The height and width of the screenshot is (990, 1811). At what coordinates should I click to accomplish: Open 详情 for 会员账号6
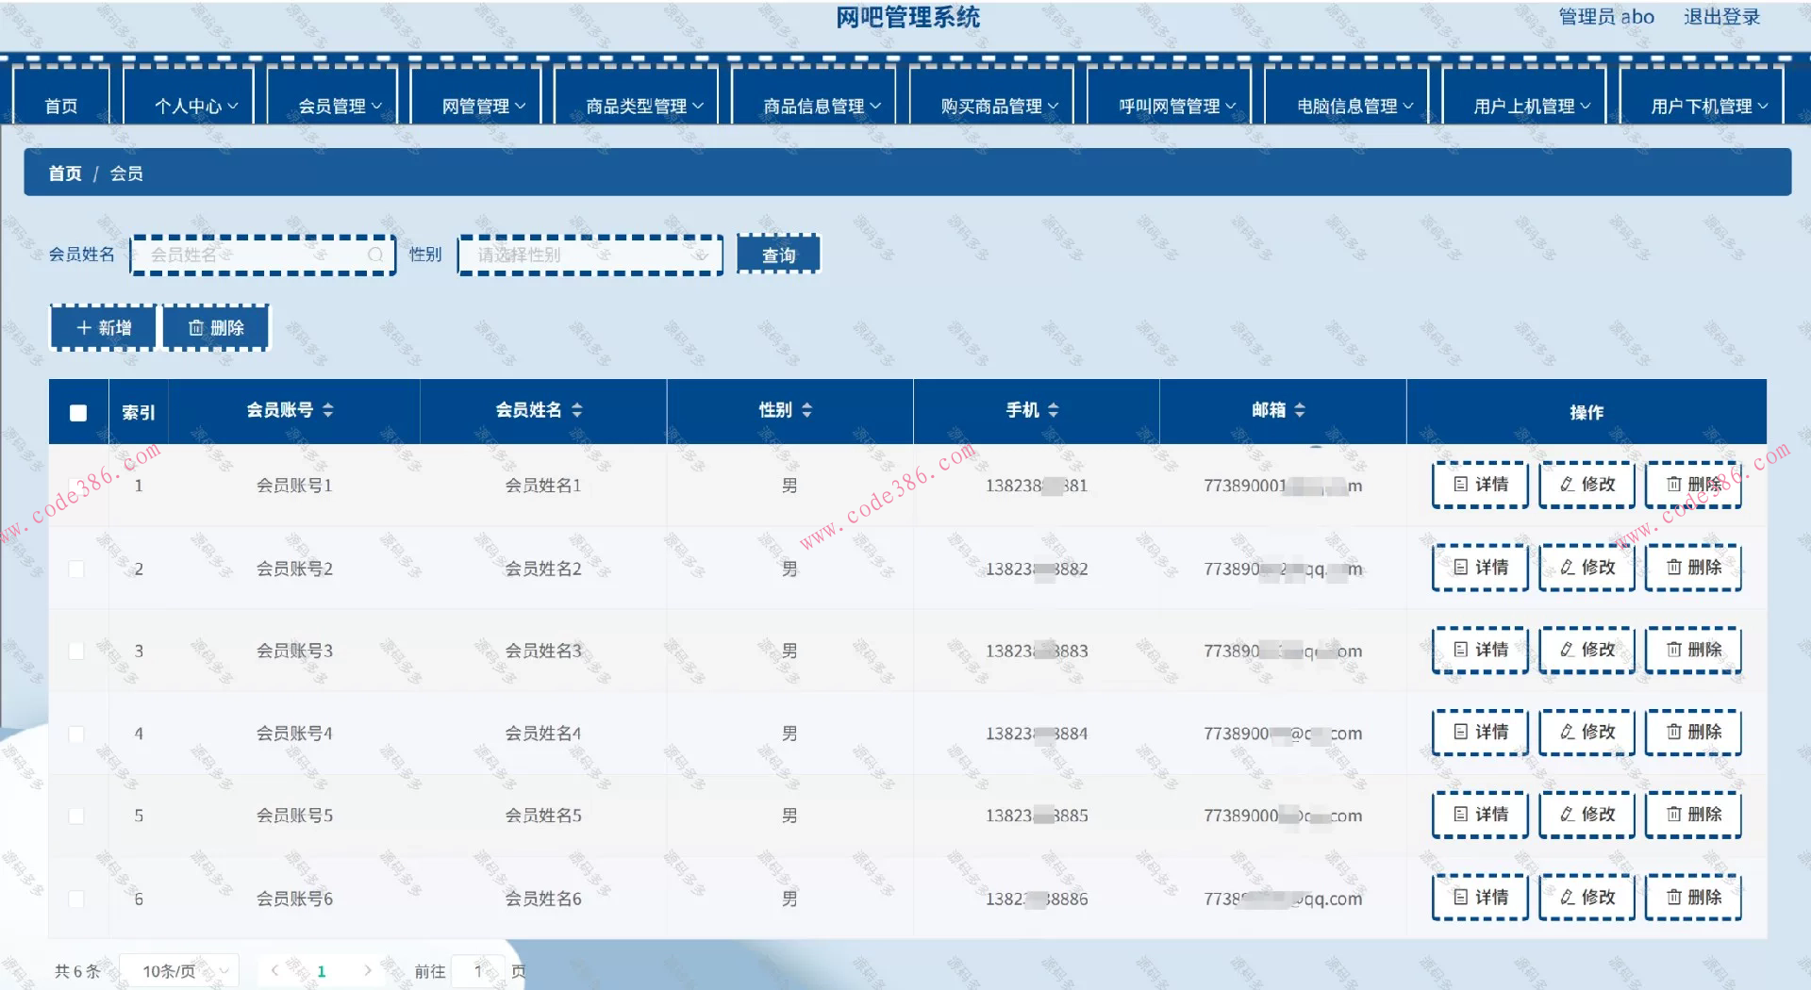coord(1480,897)
